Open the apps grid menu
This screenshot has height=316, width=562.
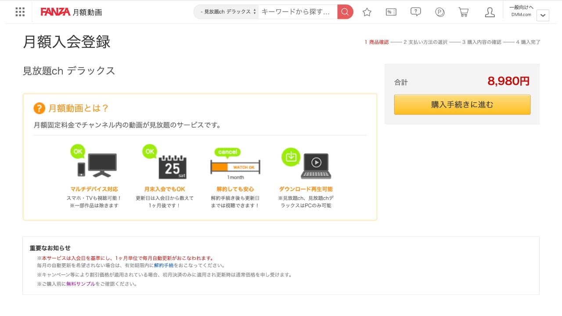pyautogui.click(x=19, y=12)
